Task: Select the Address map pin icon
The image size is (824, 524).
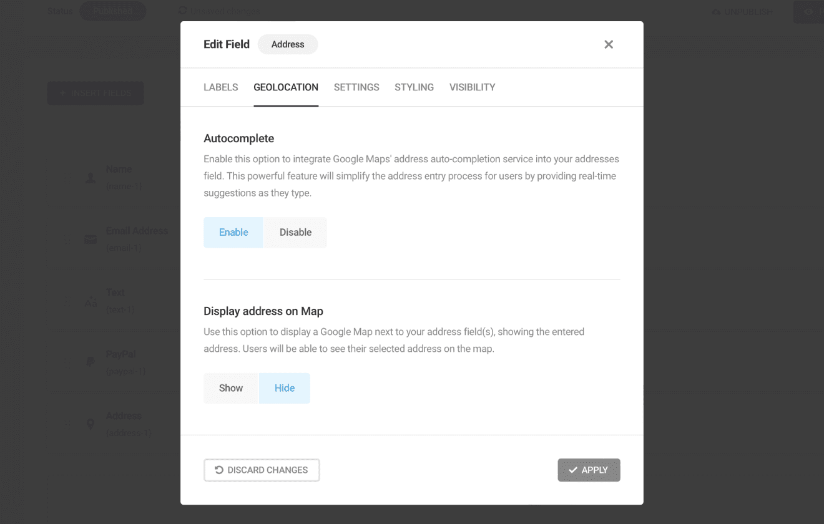Action: (90, 424)
